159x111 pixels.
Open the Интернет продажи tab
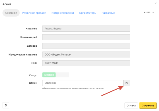62,13
